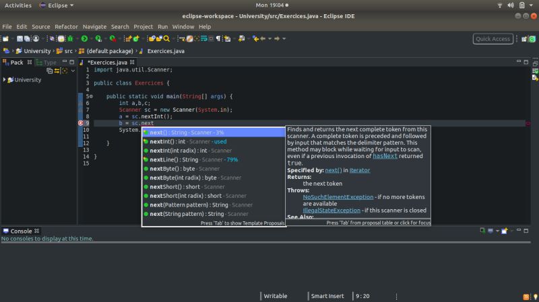Open the File menu

[x=7, y=26]
